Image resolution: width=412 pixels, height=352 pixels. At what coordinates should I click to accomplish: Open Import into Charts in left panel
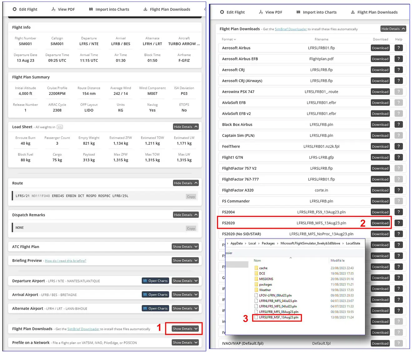click(x=109, y=9)
